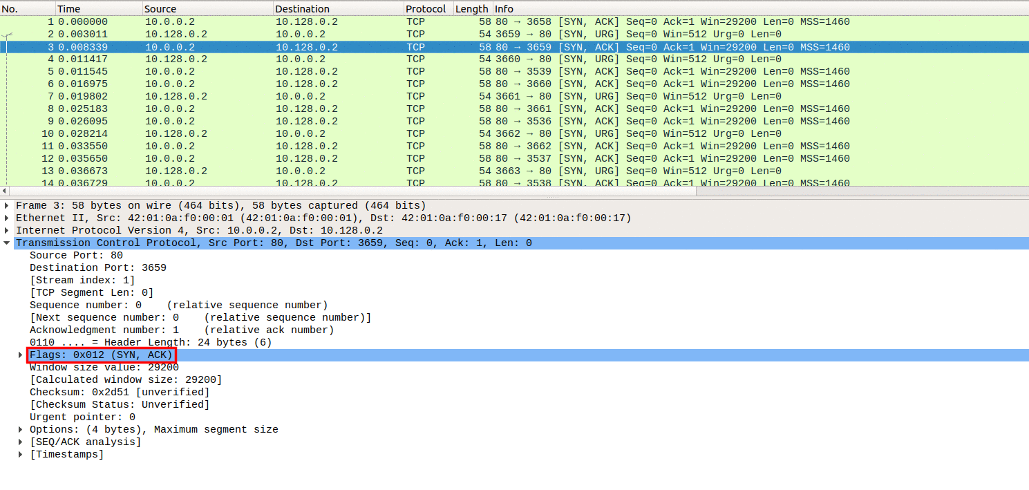1029x490 pixels.
Task: Expand the Options: (4 bytes) node
Action: 21,430
